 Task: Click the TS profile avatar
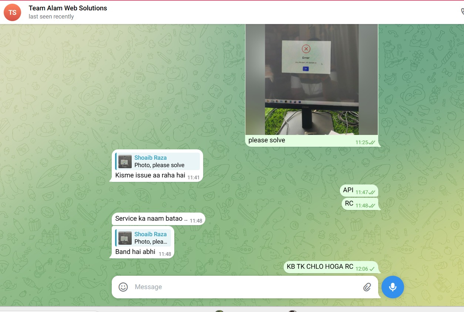12,12
